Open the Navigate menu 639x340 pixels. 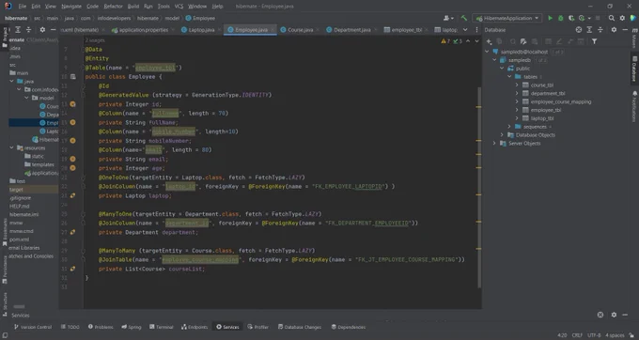pos(71,7)
